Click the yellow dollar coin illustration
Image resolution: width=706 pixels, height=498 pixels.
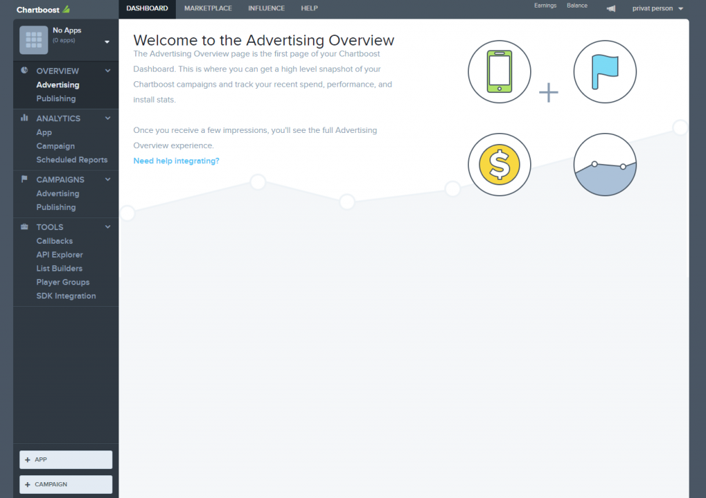[x=499, y=164]
